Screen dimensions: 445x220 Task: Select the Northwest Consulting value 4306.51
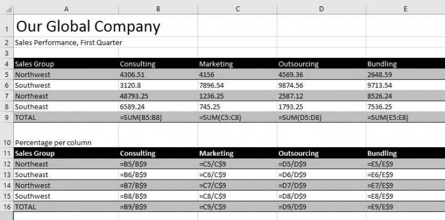pyautogui.click(x=158, y=75)
